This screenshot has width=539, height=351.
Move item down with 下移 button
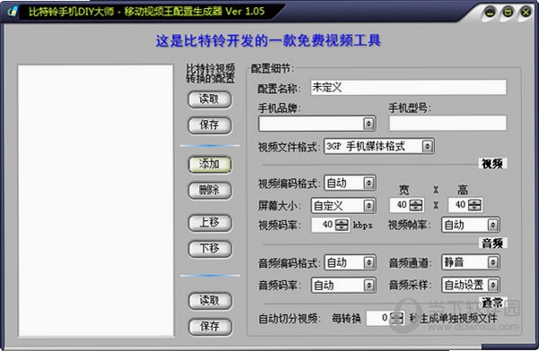point(210,248)
